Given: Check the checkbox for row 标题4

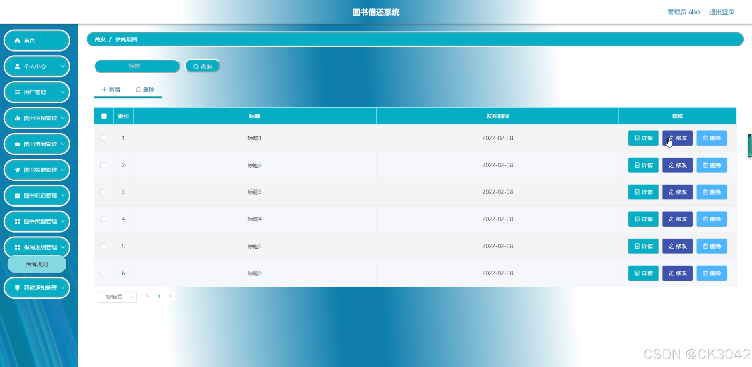Looking at the screenshot, I should (103, 219).
